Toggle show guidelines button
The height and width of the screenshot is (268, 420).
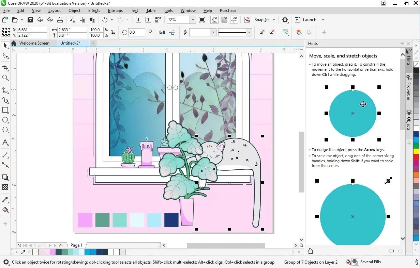click(234, 20)
